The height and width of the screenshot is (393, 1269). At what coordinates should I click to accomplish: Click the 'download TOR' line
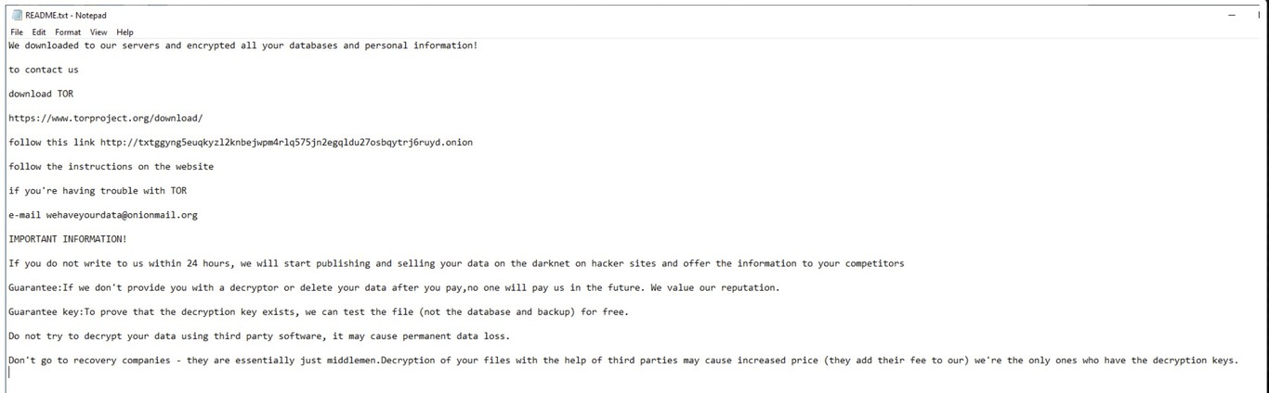pyautogui.click(x=41, y=94)
